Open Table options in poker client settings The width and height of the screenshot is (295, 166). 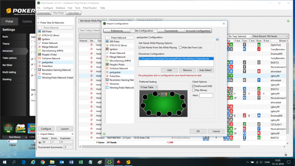(13, 58)
